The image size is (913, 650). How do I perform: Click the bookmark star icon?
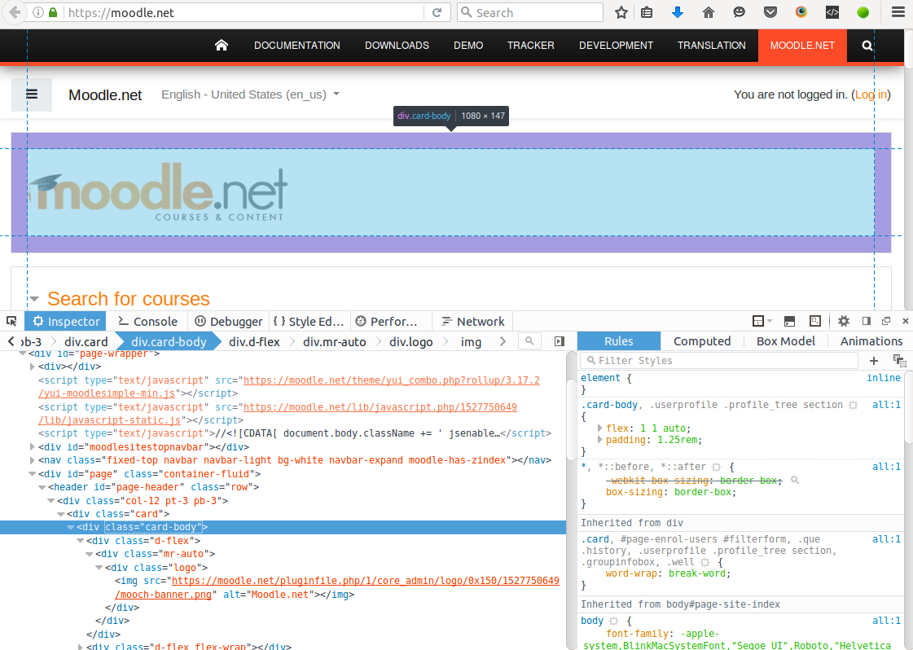[x=621, y=12]
